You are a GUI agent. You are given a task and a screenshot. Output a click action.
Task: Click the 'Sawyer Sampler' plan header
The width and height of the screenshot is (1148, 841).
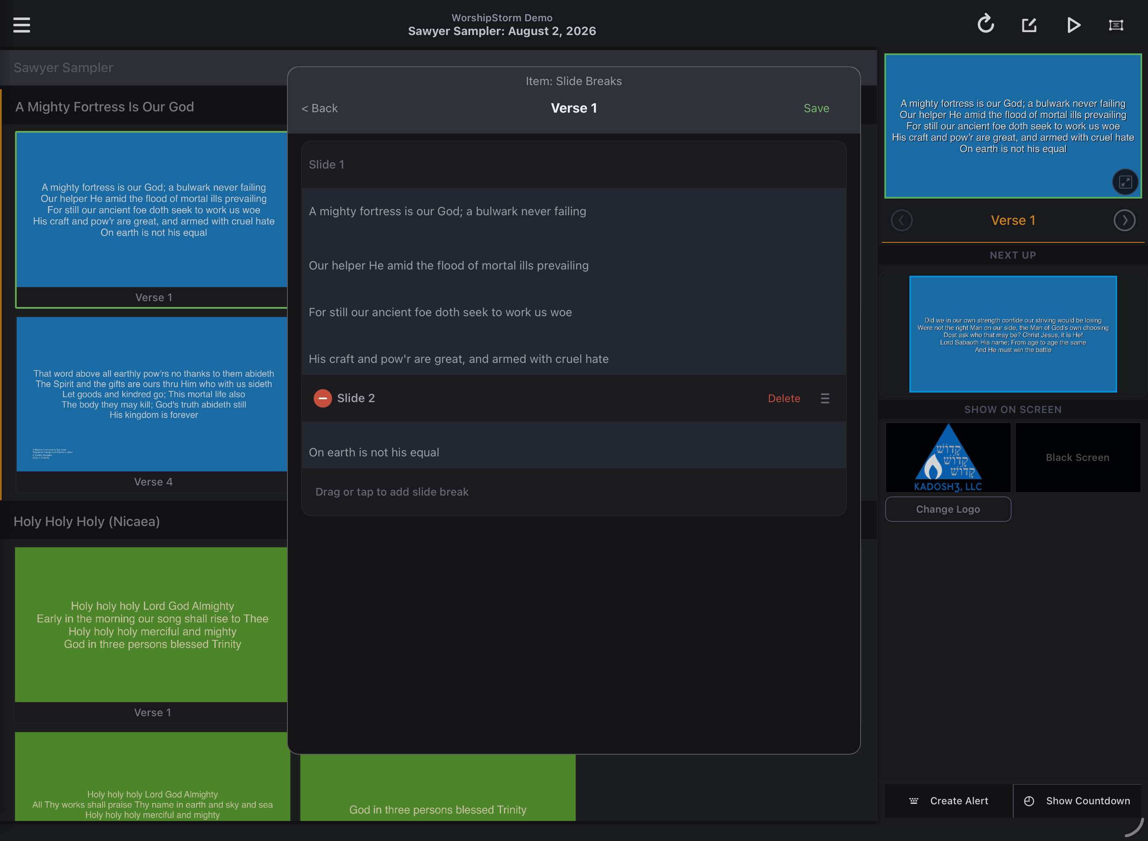(x=64, y=68)
